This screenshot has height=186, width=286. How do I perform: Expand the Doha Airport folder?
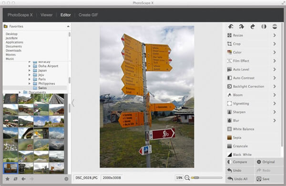tap(30, 66)
